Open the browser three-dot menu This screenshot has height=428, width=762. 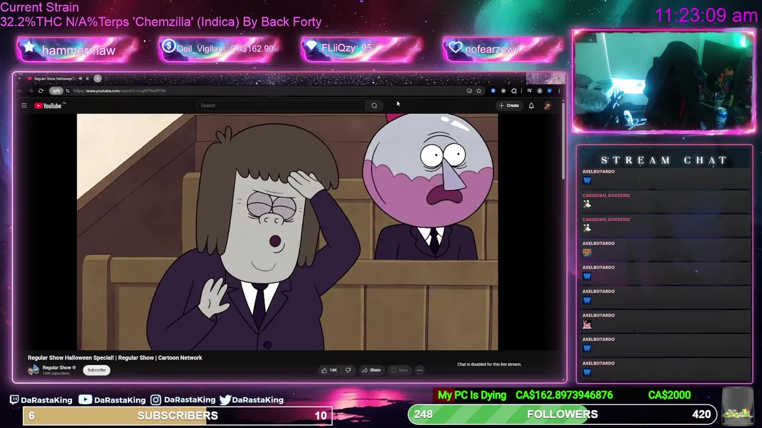(559, 91)
